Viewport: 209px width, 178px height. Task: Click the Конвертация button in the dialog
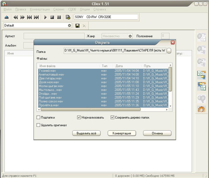click(x=122, y=133)
